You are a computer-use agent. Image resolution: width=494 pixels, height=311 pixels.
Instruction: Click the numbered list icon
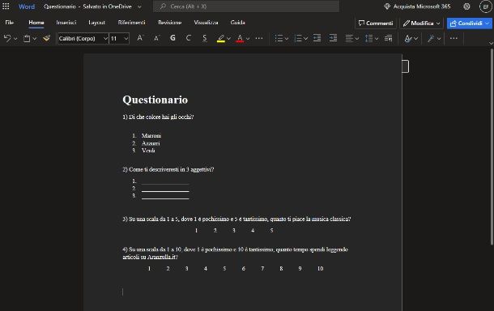(298, 38)
